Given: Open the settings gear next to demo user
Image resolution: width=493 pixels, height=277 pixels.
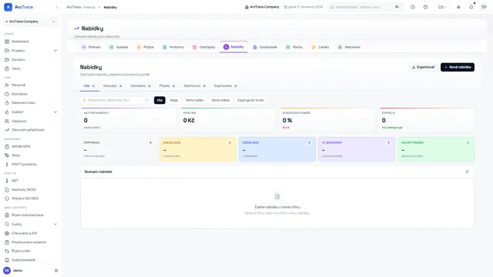Looking at the screenshot, I should click(56, 270).
